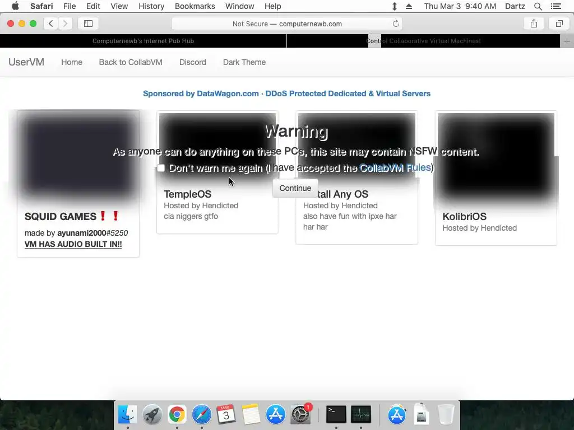Open the Bookmarks menu

coord(195,6)
